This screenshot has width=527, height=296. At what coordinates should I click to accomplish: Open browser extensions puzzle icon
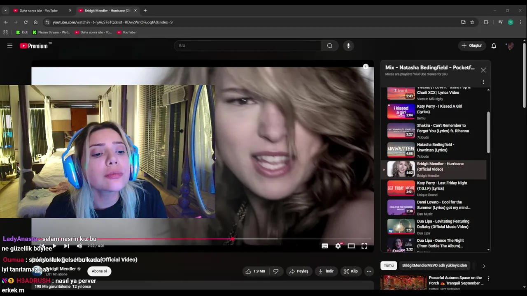pyautogui.click(x=486, y=22)
